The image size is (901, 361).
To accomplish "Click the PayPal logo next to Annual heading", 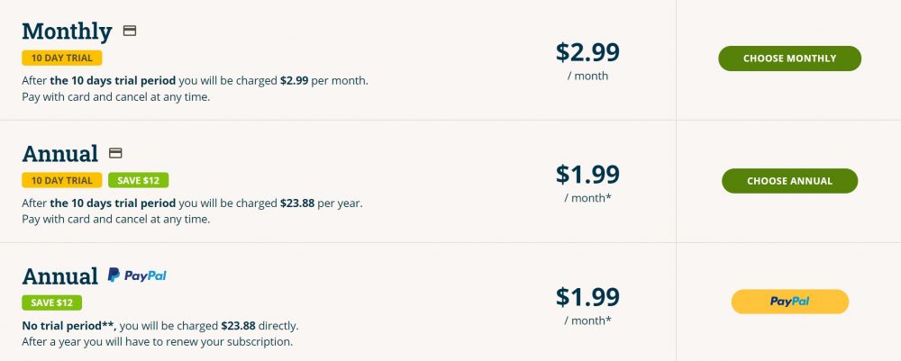I will coord(137,275).
